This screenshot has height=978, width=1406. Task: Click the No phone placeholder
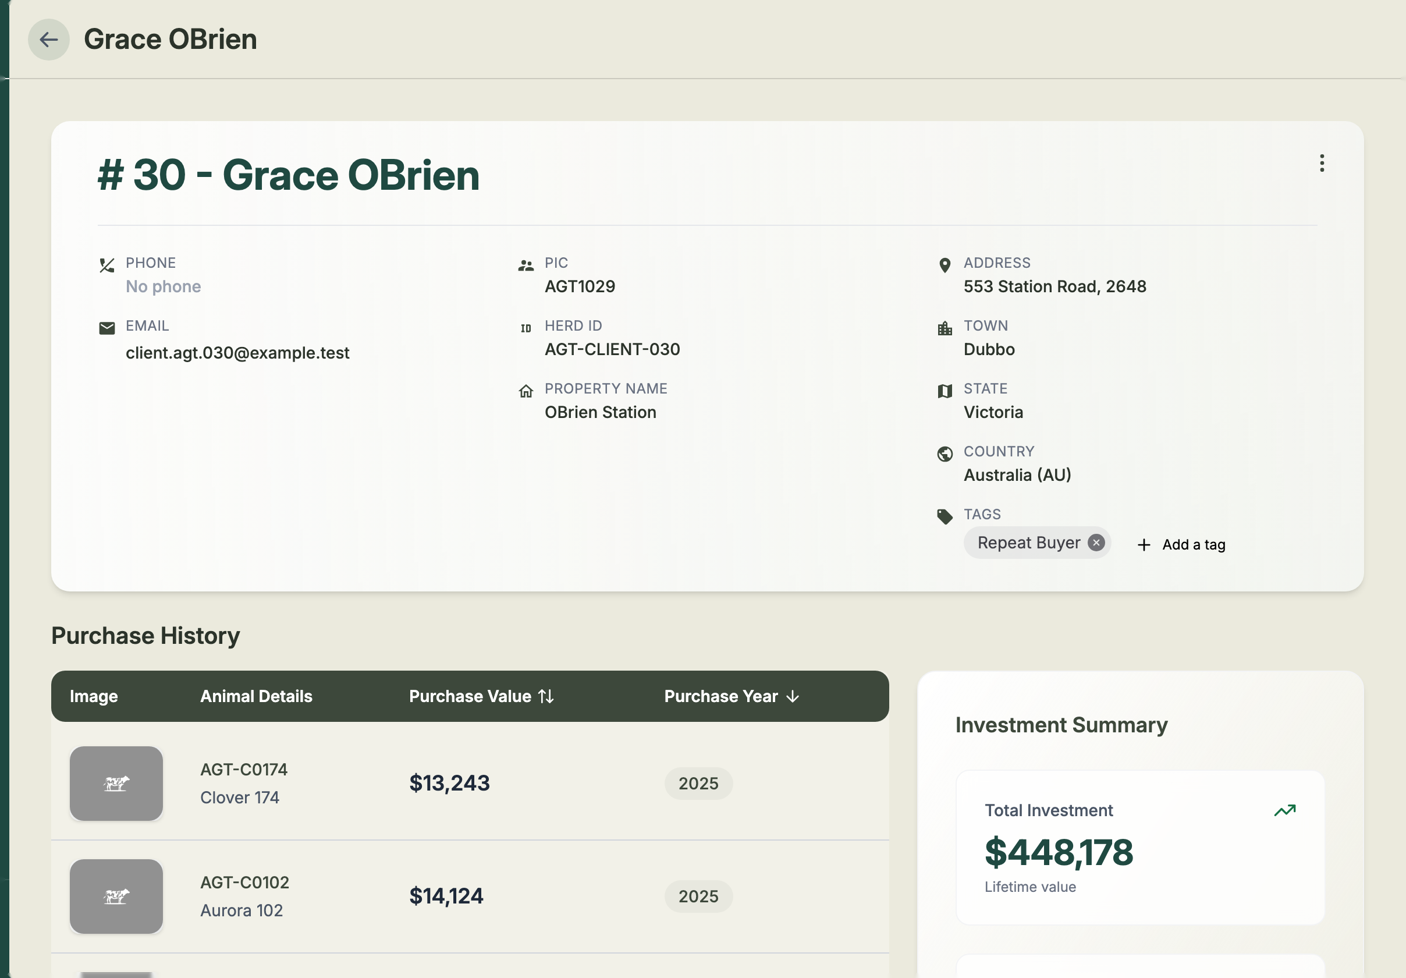click(163, 286)
